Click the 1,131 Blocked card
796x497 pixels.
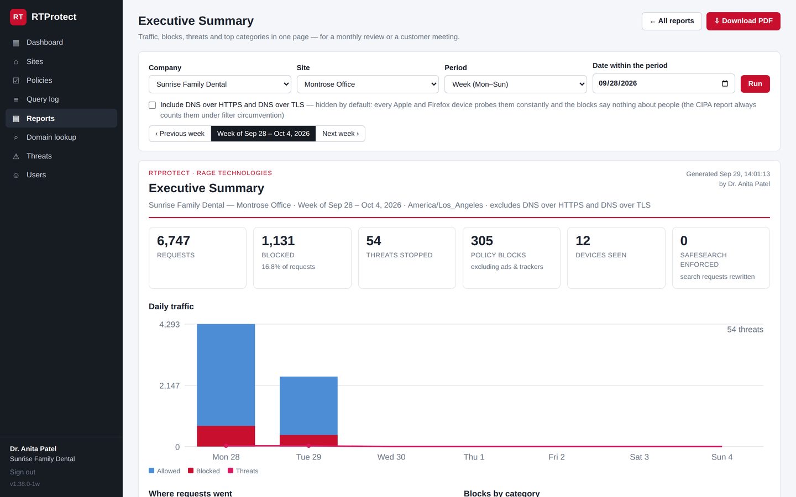coord(302,258)
